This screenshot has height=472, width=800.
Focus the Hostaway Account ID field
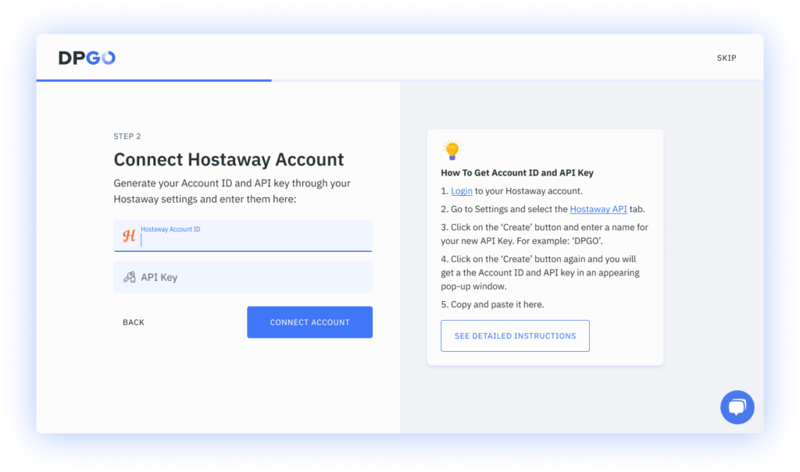tap(243, 236)
